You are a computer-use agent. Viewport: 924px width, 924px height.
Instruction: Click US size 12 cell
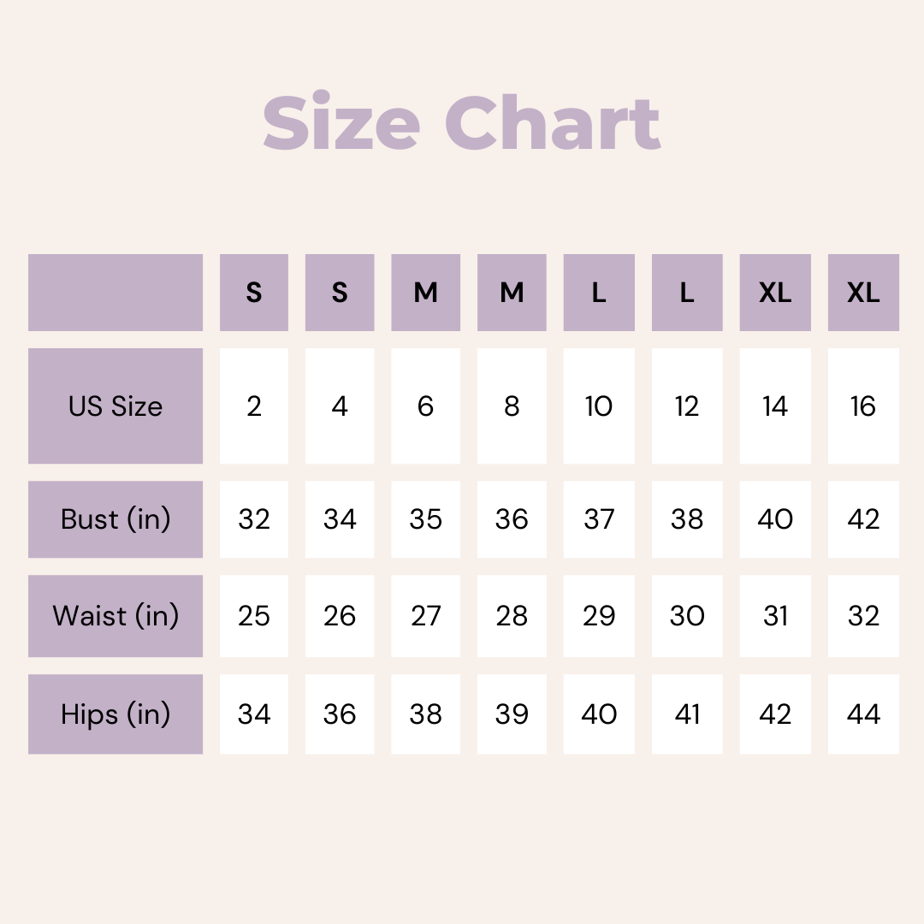(x=687, y=406)
